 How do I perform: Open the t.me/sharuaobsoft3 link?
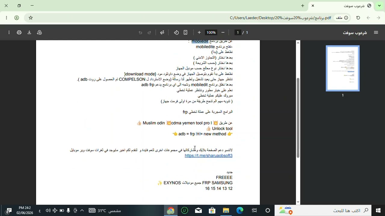[208, 155]
